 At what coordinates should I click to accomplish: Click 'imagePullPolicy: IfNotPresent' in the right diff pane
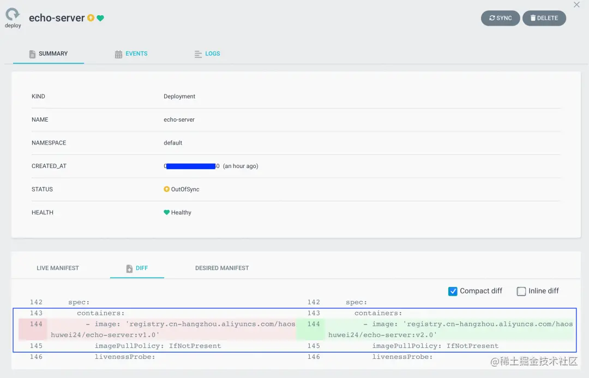(x=435, y=346)
